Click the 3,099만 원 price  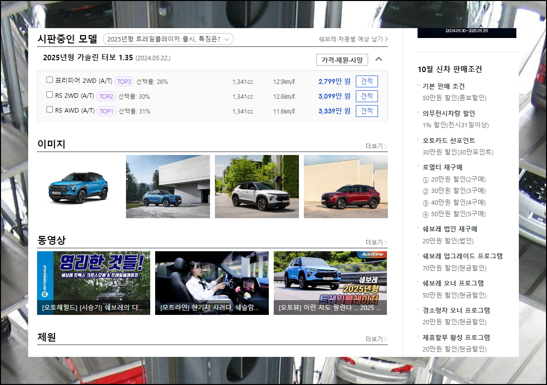[334, 96]
